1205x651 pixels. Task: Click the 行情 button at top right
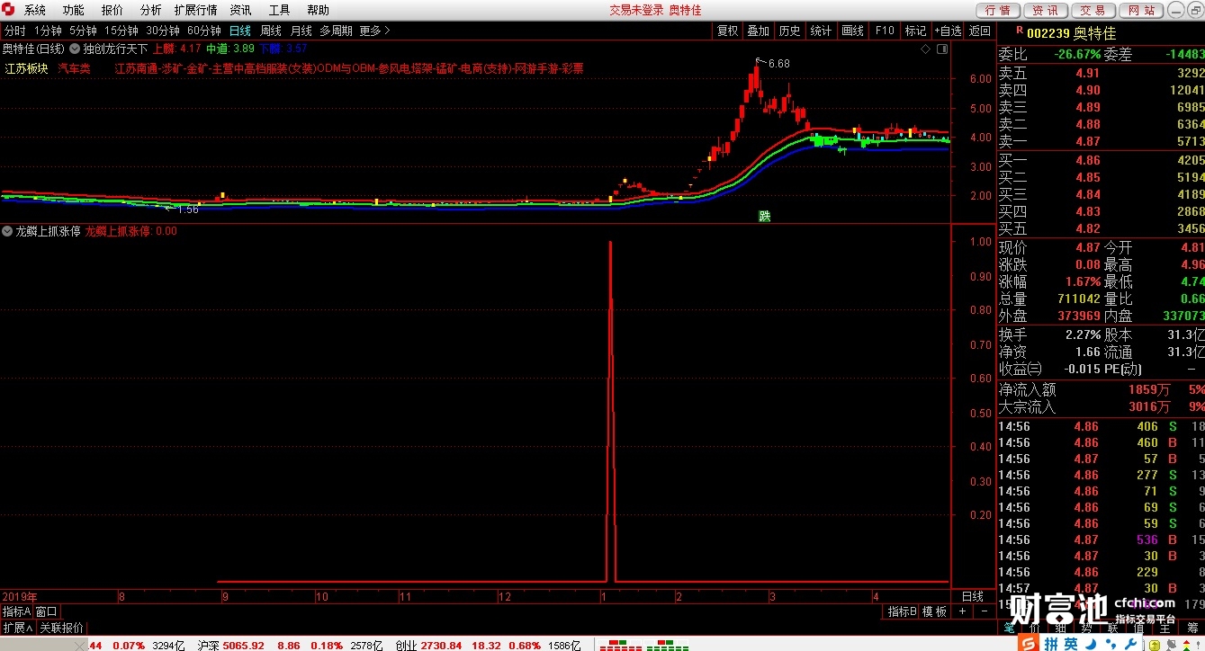[998, 10]
